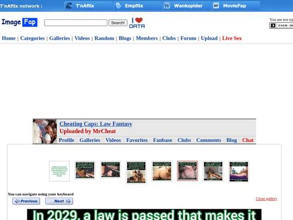Click the Search! button
Viewport: 293px width, 220px height.
[118, 23]
